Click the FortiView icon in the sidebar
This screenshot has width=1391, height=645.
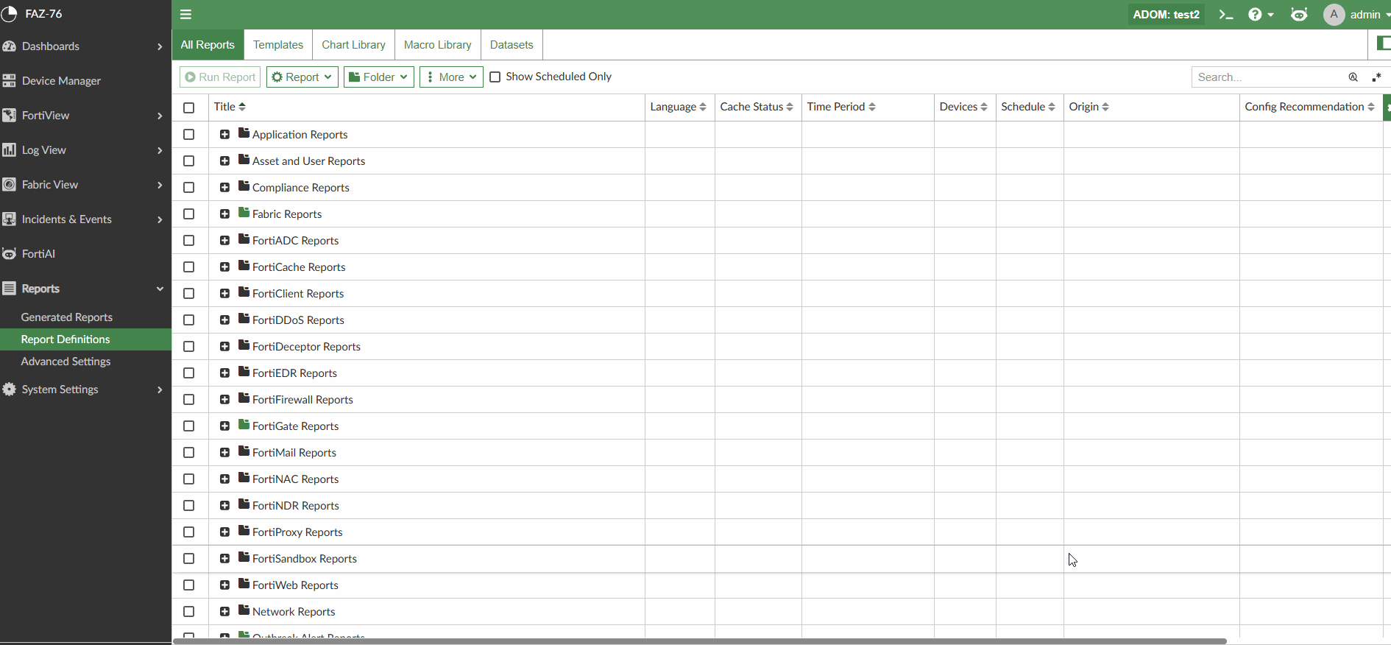[9, 115]
